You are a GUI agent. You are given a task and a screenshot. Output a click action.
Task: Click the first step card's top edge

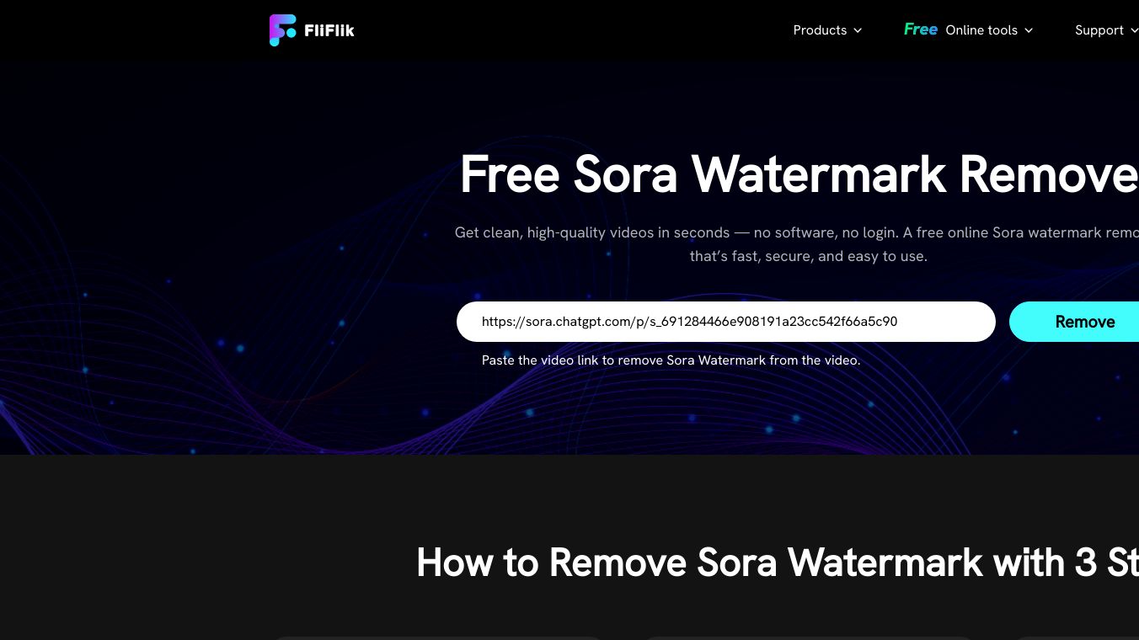[x=438, y=637]
